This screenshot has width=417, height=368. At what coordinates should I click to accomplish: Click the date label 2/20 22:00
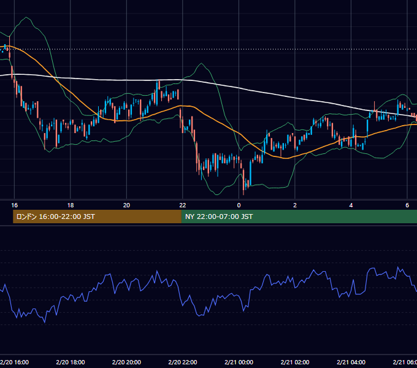(x=183, y=362)
